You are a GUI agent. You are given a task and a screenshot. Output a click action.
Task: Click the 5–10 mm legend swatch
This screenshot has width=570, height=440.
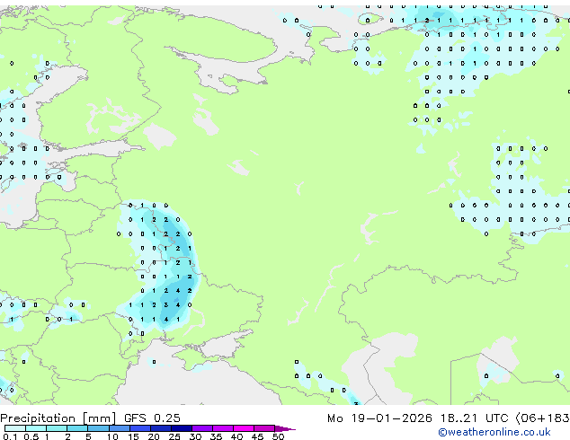(x=98, y=428)
